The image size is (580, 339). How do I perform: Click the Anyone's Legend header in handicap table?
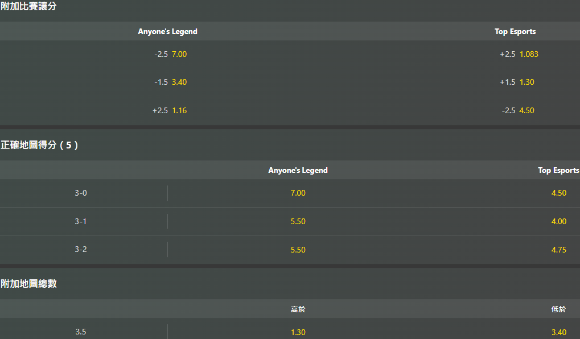pos(167,32)
